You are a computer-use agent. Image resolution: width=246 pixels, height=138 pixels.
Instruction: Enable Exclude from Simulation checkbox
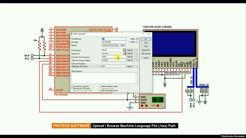pos(72,86)
